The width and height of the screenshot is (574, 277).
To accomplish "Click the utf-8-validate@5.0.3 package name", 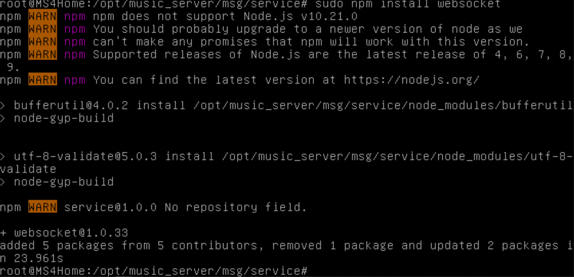I will coord(85,156).
